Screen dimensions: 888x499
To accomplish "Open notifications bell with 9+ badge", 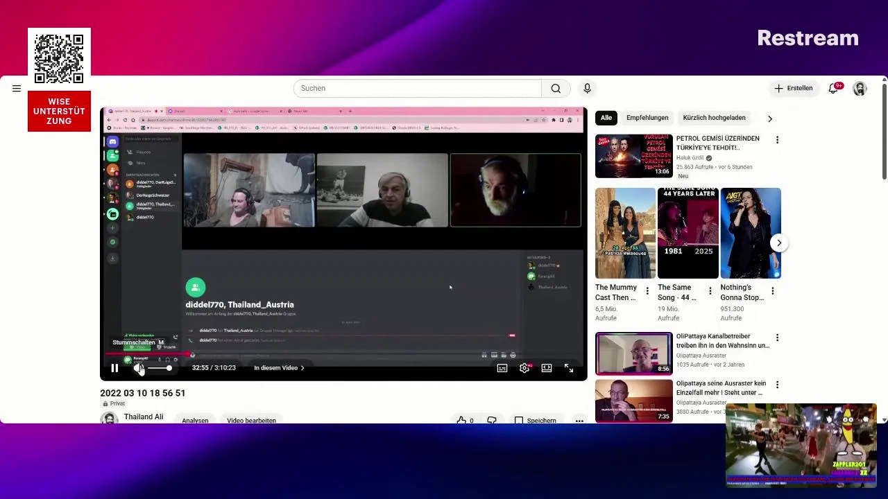I will tap(835, 88).
